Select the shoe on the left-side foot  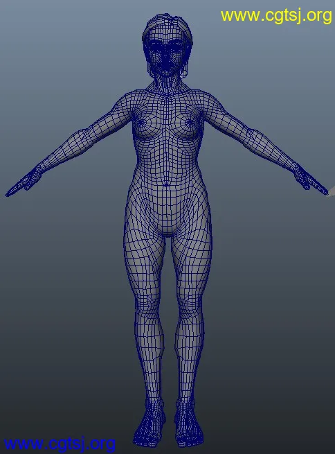click(x=150, y=424)
